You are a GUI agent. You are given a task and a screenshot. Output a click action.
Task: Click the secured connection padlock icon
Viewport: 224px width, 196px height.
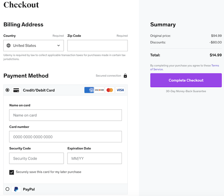pyautogui.click(x=125, y=76)
